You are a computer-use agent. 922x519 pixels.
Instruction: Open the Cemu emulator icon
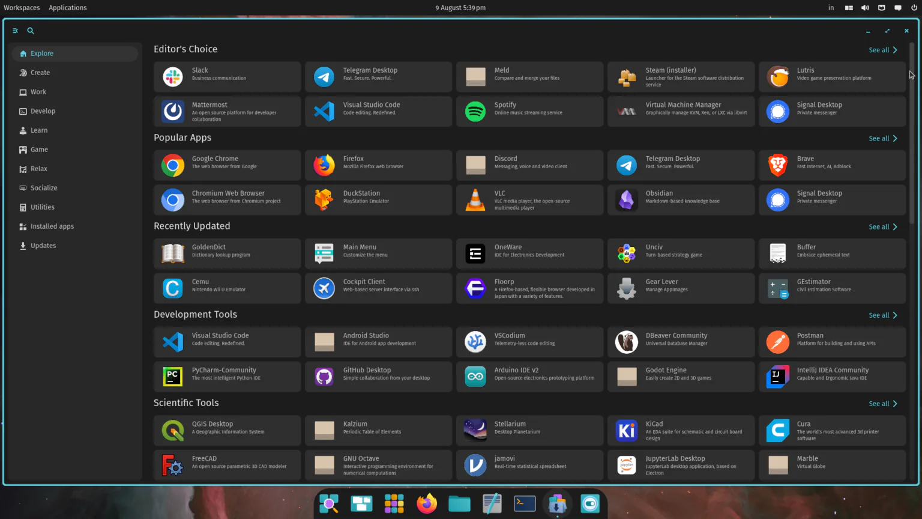[x=173, y=288]
